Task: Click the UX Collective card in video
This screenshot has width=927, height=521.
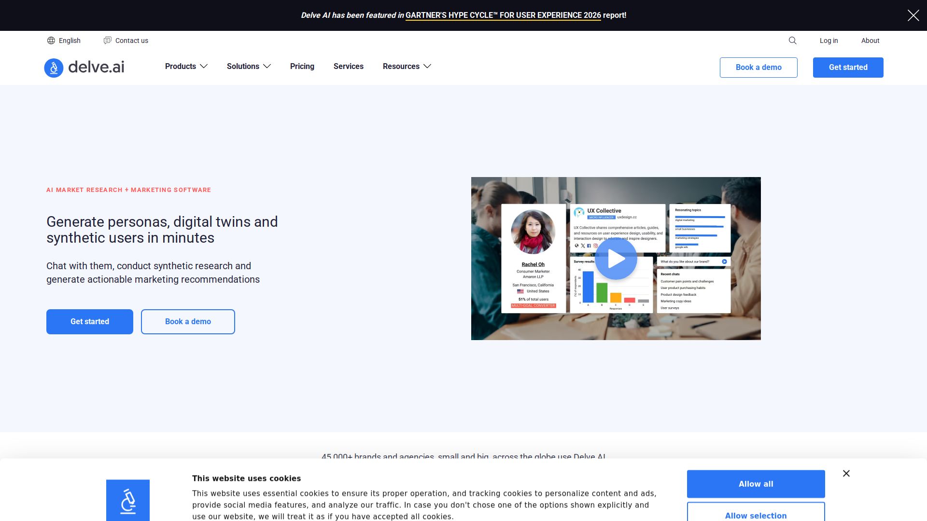Action: [x=618, y=228]
